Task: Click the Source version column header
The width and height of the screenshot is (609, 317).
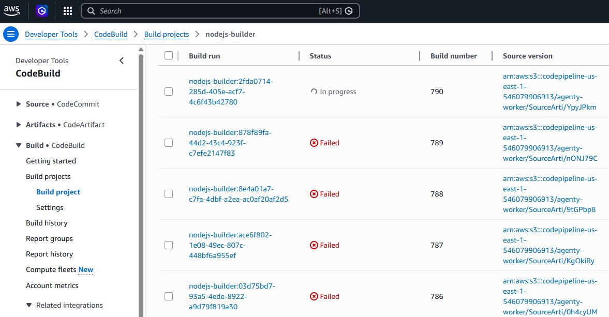Action: pos(527,56)
